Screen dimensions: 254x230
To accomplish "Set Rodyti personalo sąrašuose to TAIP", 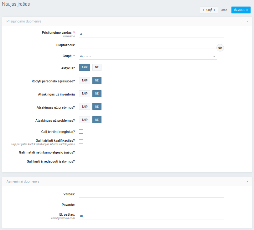I will click(85, 81).
